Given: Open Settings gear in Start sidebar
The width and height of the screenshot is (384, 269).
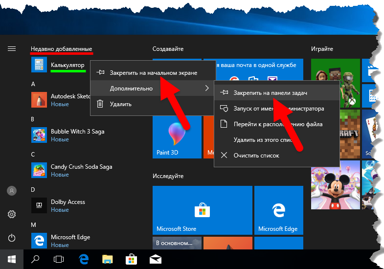Looking at the screenshot, I should coord(12,214).
